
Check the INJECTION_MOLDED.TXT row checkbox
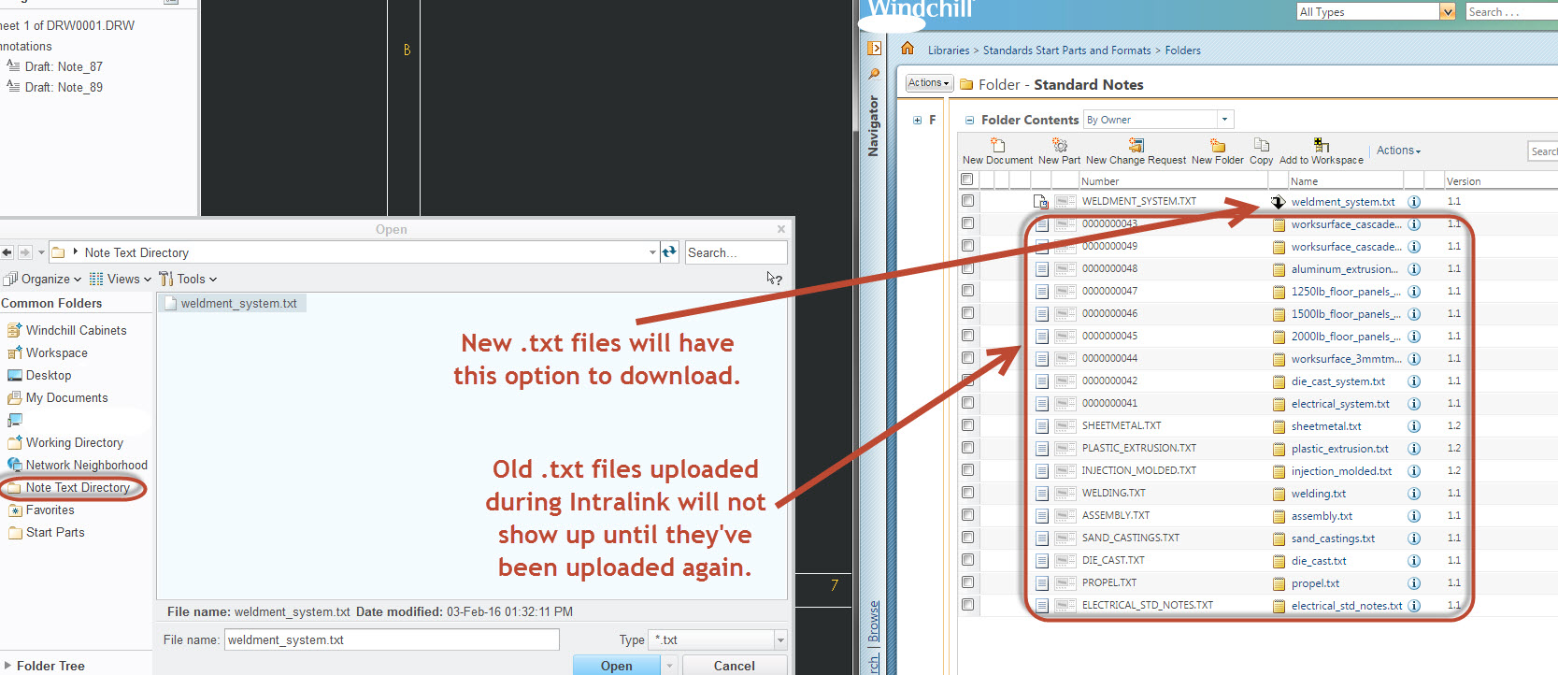click(967, 470)
